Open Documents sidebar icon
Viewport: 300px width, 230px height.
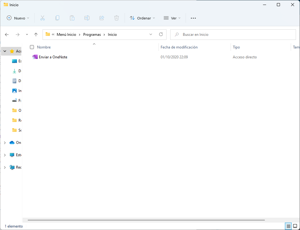click(14, 81)
